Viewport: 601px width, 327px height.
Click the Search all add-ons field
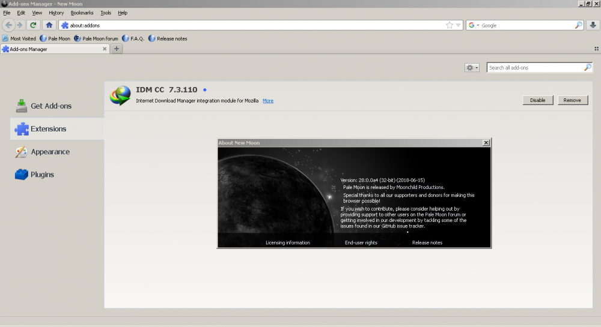click(x=535, y=68)
